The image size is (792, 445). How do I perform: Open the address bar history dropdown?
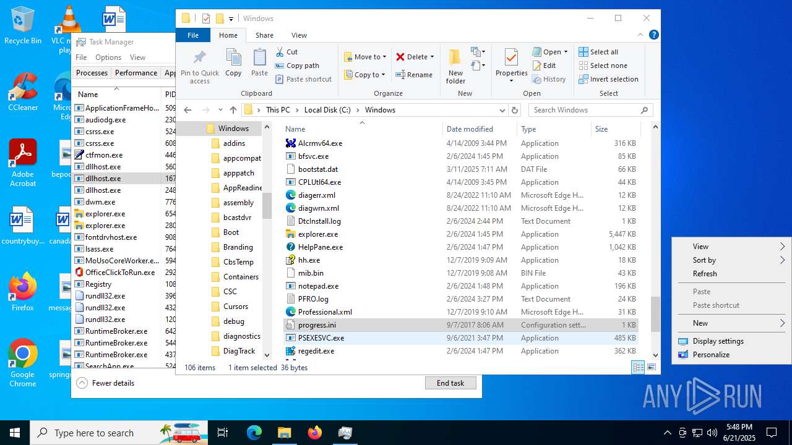(502, 110)
